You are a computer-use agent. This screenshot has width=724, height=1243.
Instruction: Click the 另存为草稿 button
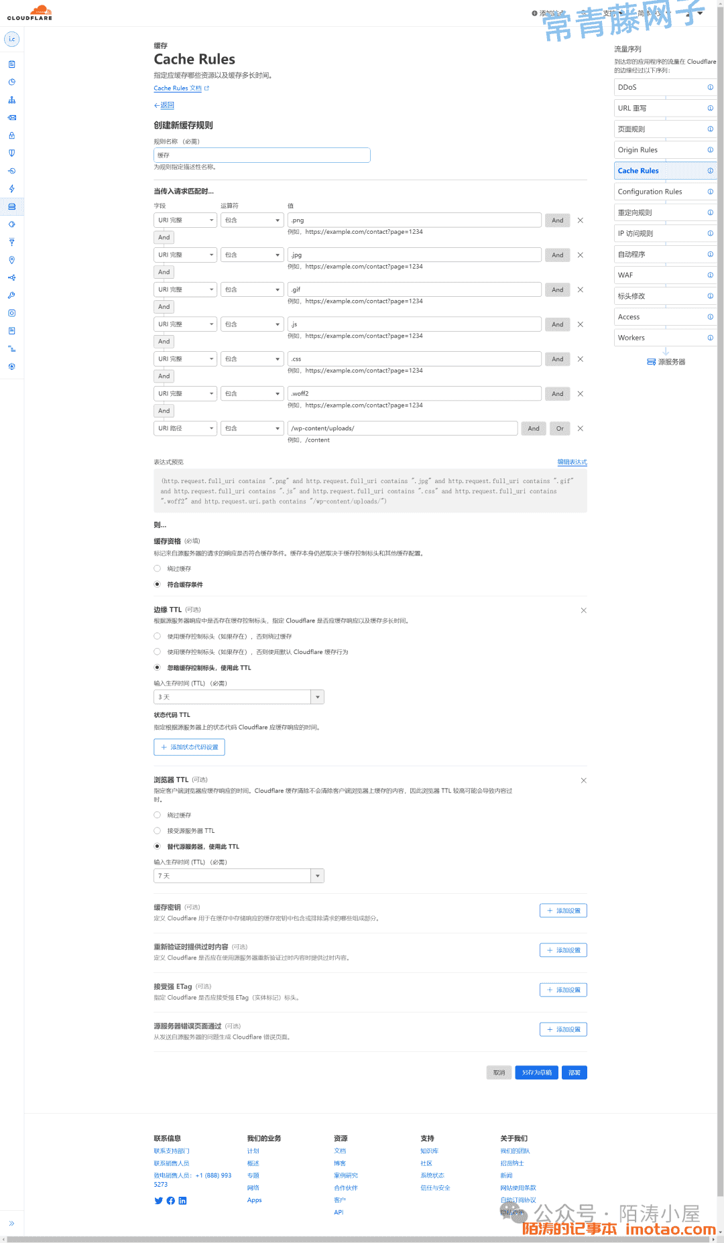(537, 1073)
